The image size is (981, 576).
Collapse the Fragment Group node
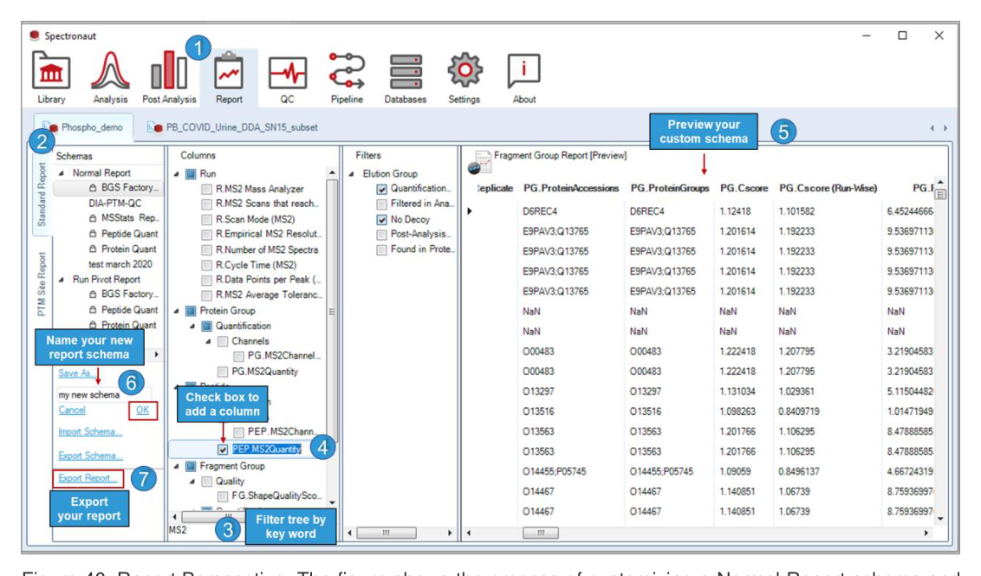(x=177, y=467)
